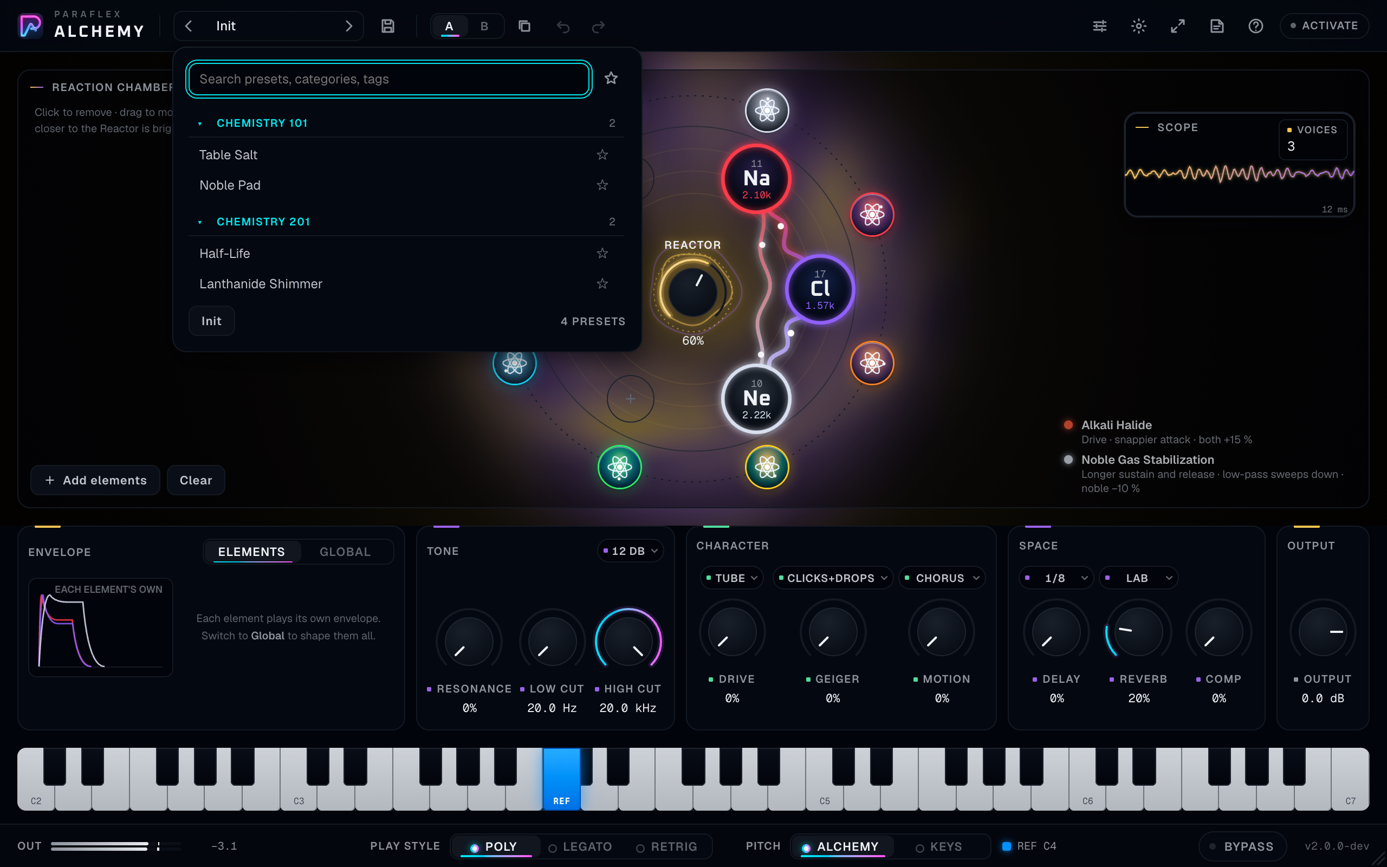Open the Init preset name dropdown
1387x867 pixels.
[268, 26]
